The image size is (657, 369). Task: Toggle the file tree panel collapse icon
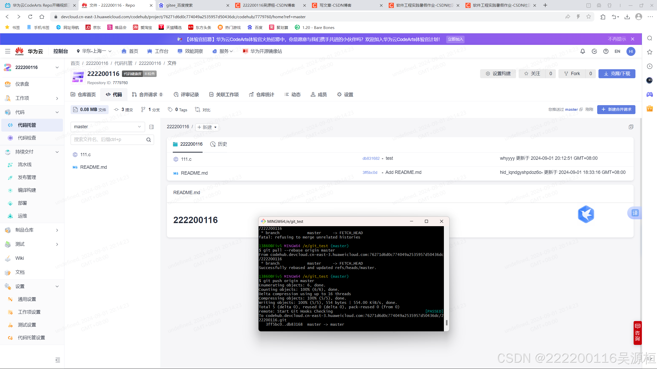(x=151, y=127)
